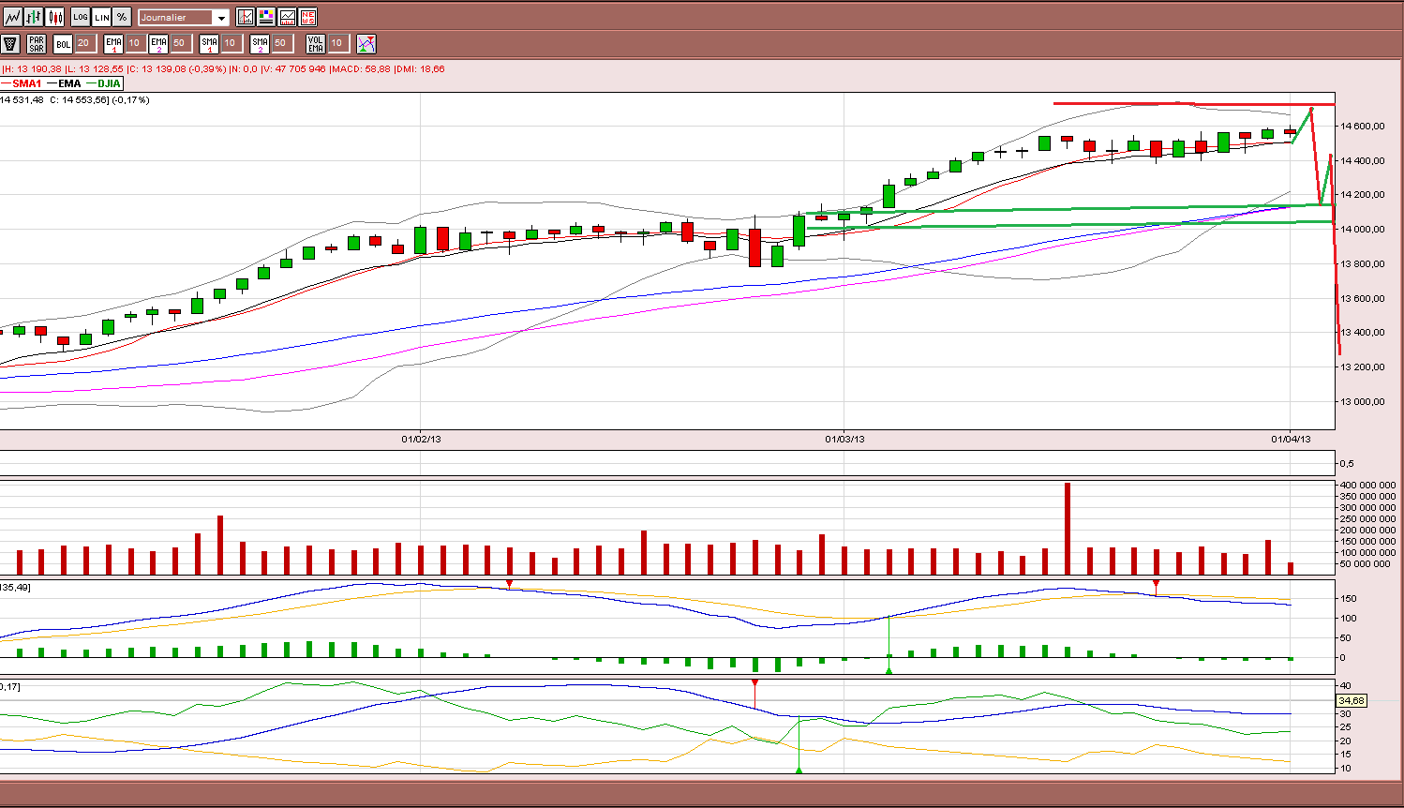Enable the SMA 2 moving average
The width and height of the screenshot is (1404, 808).
tap(260, 43)
